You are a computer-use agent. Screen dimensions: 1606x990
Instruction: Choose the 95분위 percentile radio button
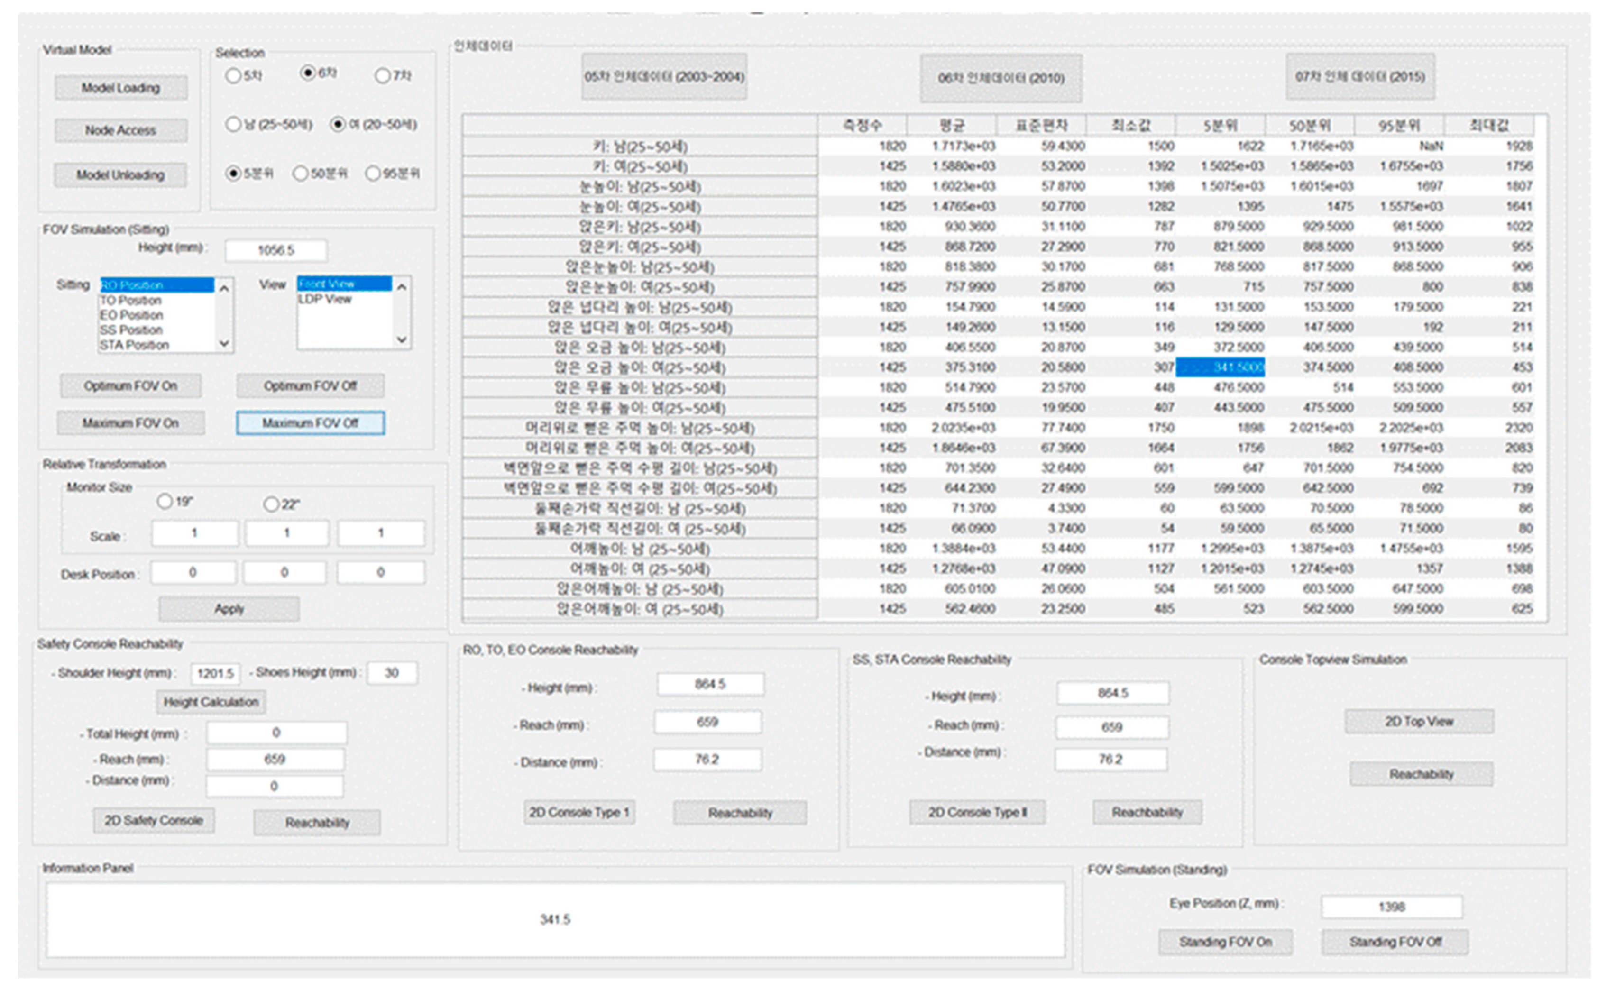(373, 174)
